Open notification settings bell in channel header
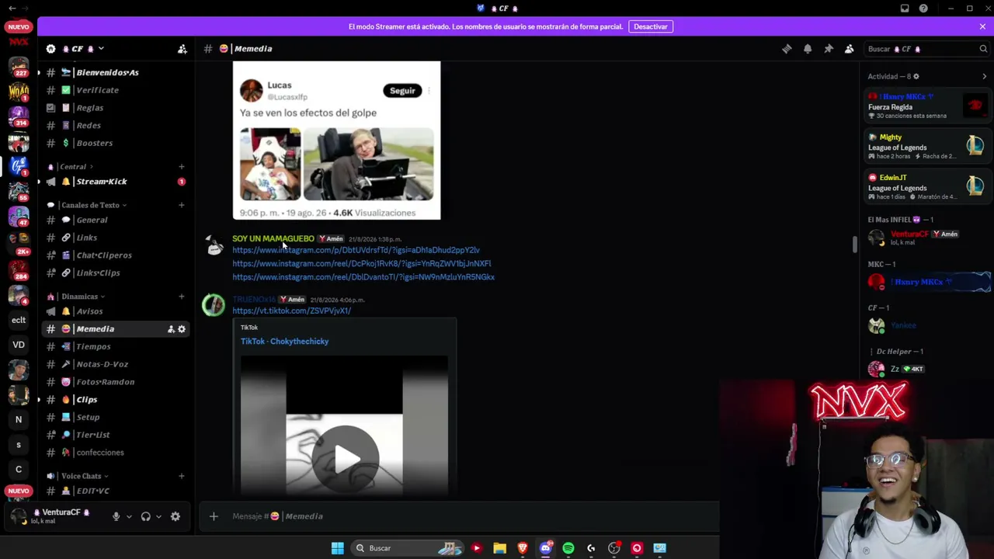This screenshot has width=994, height=559. point(808,49)
